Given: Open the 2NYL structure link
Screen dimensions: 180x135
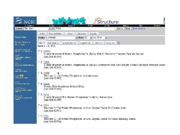Looking at the screenshot, I should click(x=46, y=62).
